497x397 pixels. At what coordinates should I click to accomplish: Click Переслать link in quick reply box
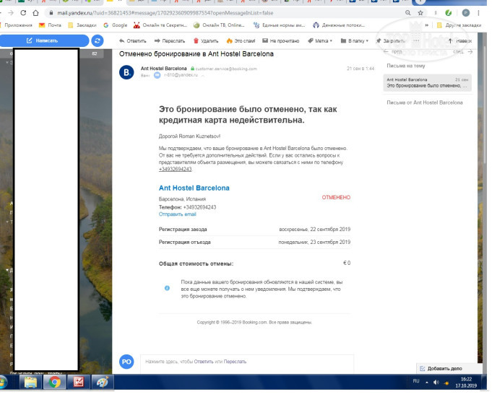pos(235,362)
